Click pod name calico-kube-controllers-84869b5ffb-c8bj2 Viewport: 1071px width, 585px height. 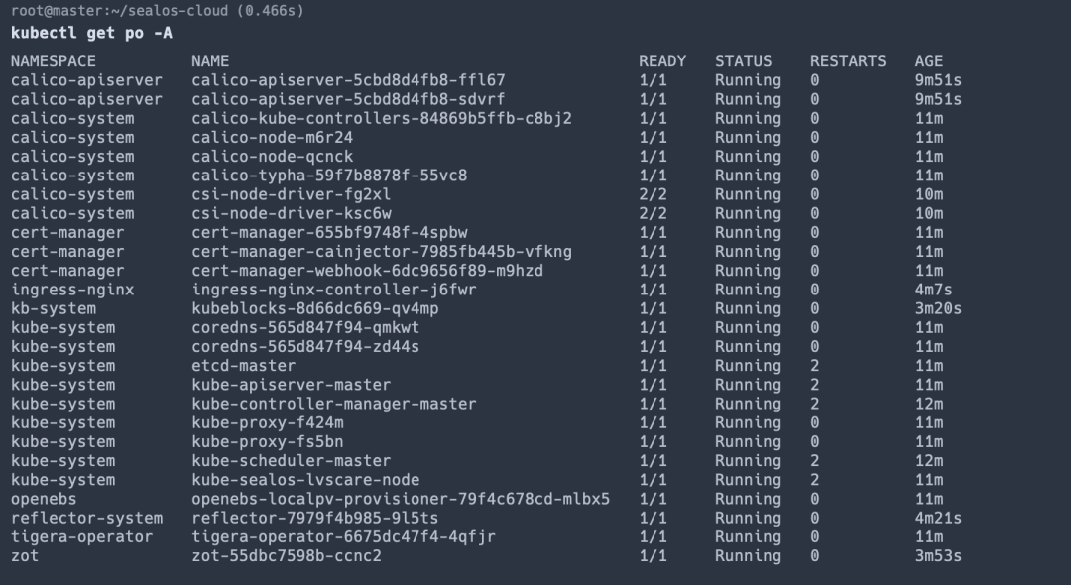pyautogui.click(x=382, y=119)
